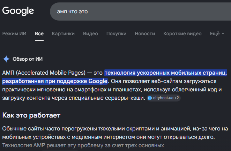The width and height of the screenshot is (231, 151).
Task: Click the 'Обзор от ИИ' label
Action: [28, 59]
